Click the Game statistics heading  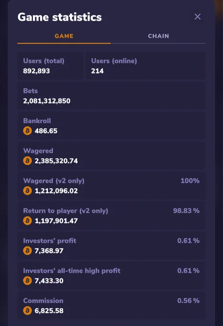pyautogui.click(x=59, y=17)
